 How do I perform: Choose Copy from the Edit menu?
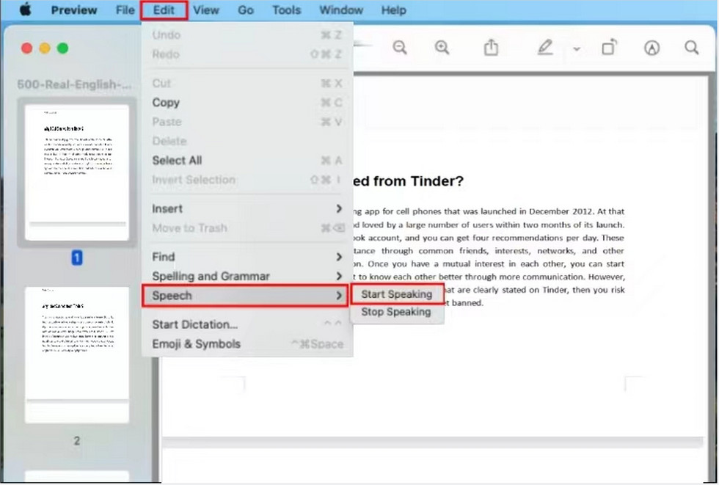(247, 103)
